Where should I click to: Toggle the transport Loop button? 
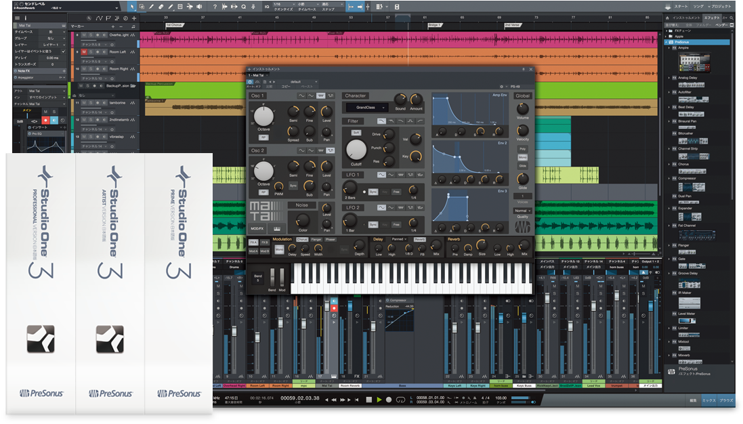(400, 400)
